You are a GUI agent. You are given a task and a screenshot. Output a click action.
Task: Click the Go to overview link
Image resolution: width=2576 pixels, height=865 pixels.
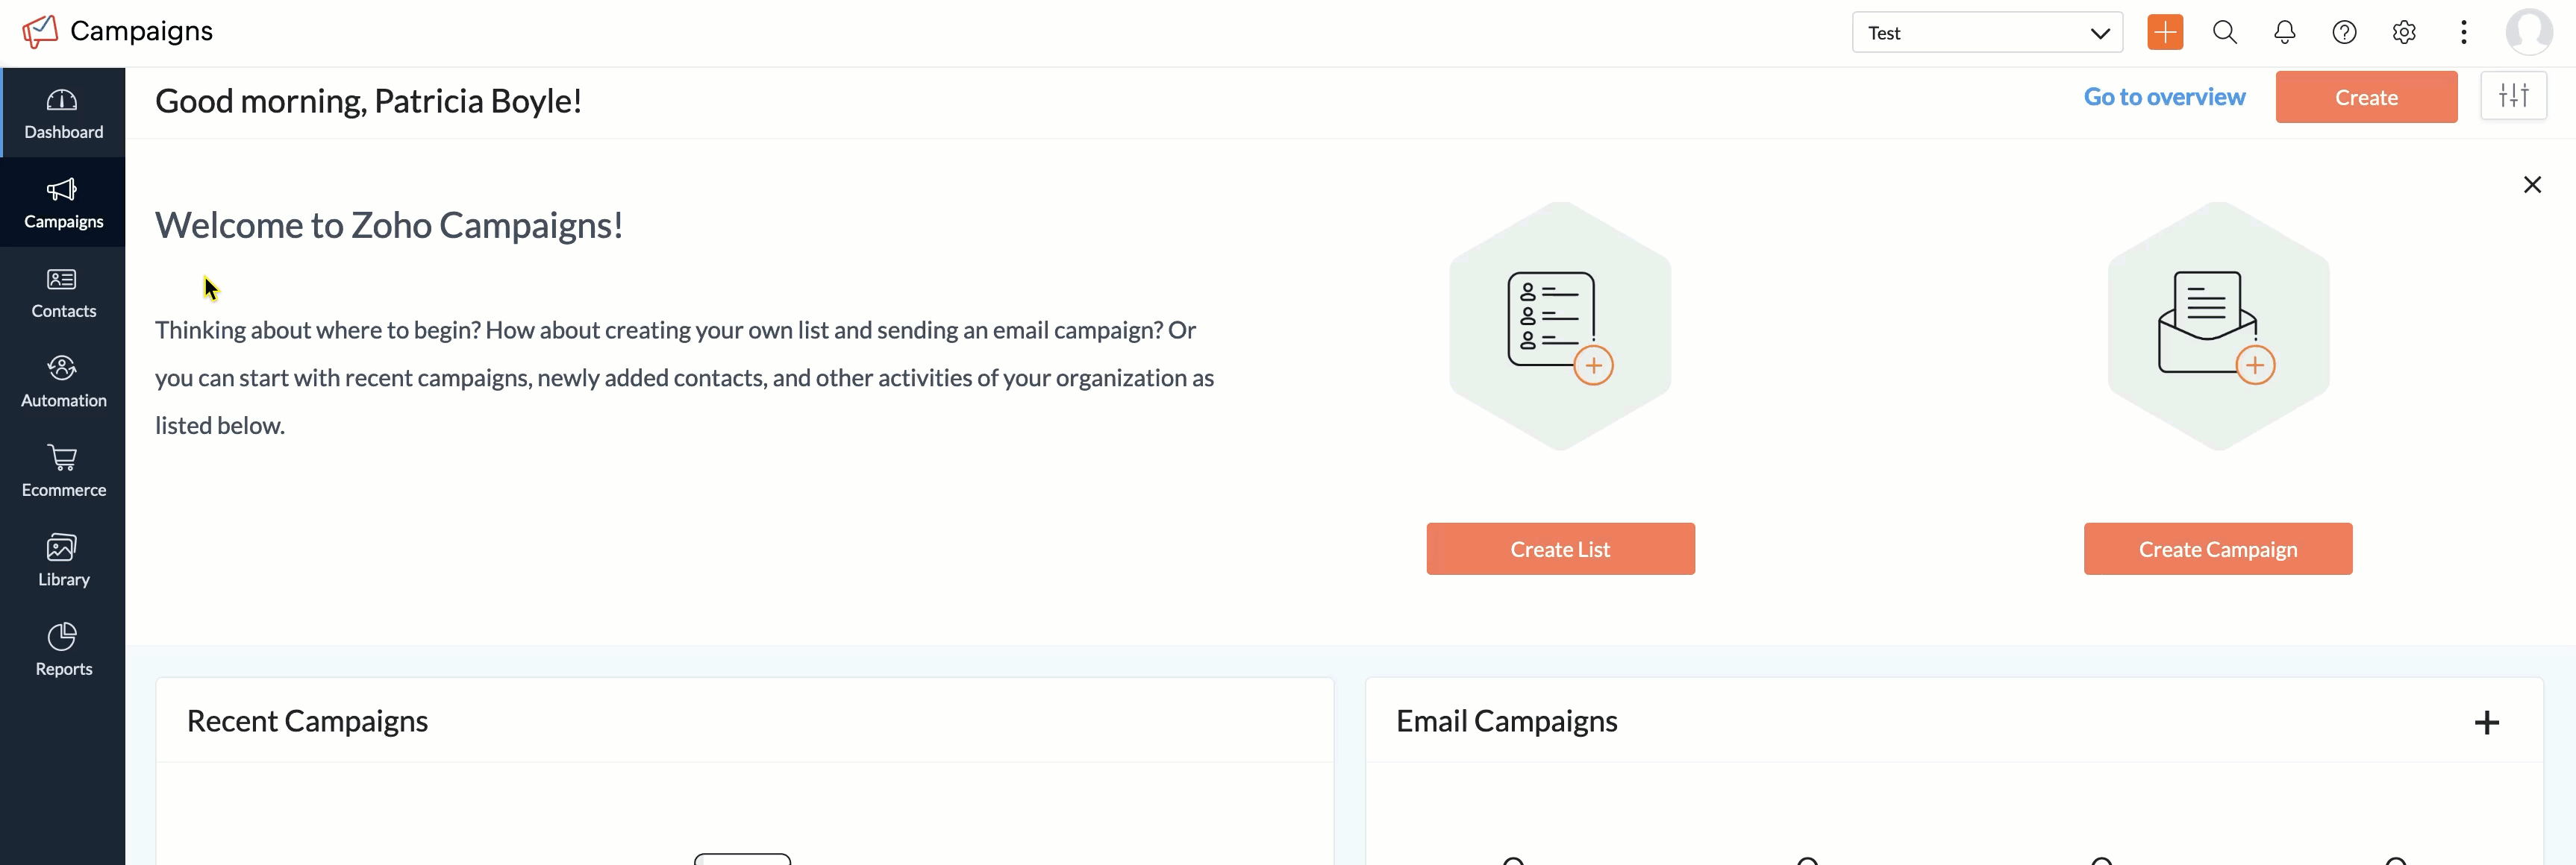click(2164, 97)
